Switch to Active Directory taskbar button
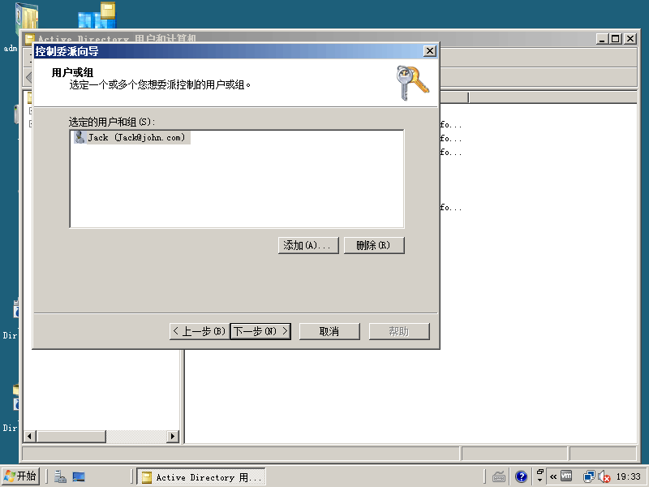649x487 pixels. [200, 477]
